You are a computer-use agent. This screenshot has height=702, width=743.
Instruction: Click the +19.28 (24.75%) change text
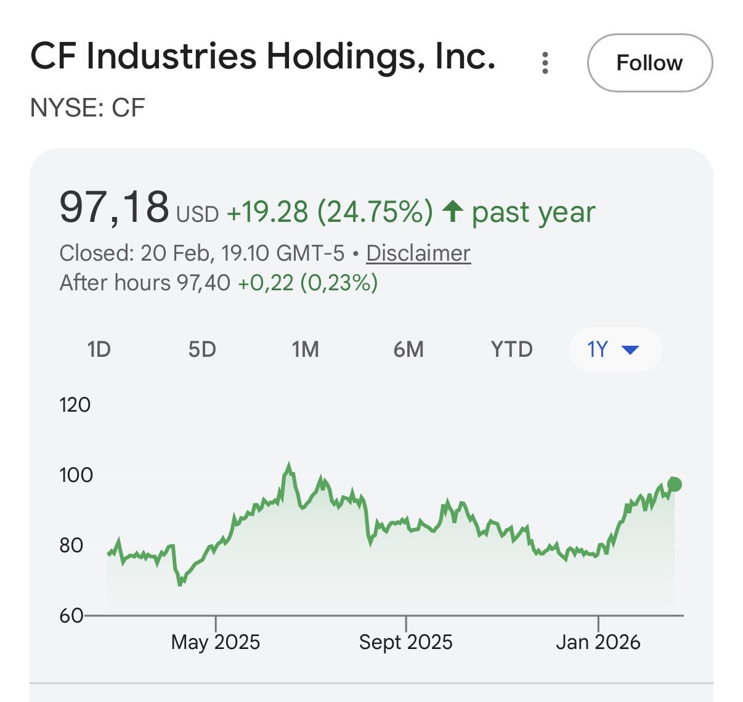pos(330,212)
